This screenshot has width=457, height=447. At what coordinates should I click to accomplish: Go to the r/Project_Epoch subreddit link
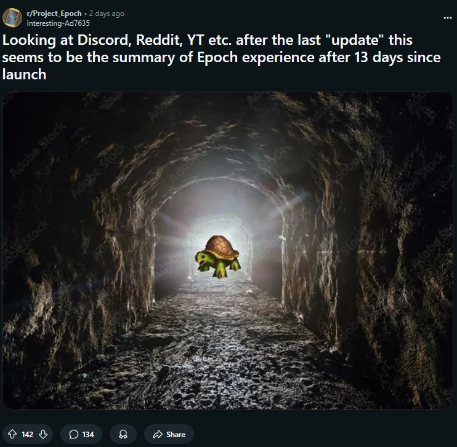pos(54,14)
